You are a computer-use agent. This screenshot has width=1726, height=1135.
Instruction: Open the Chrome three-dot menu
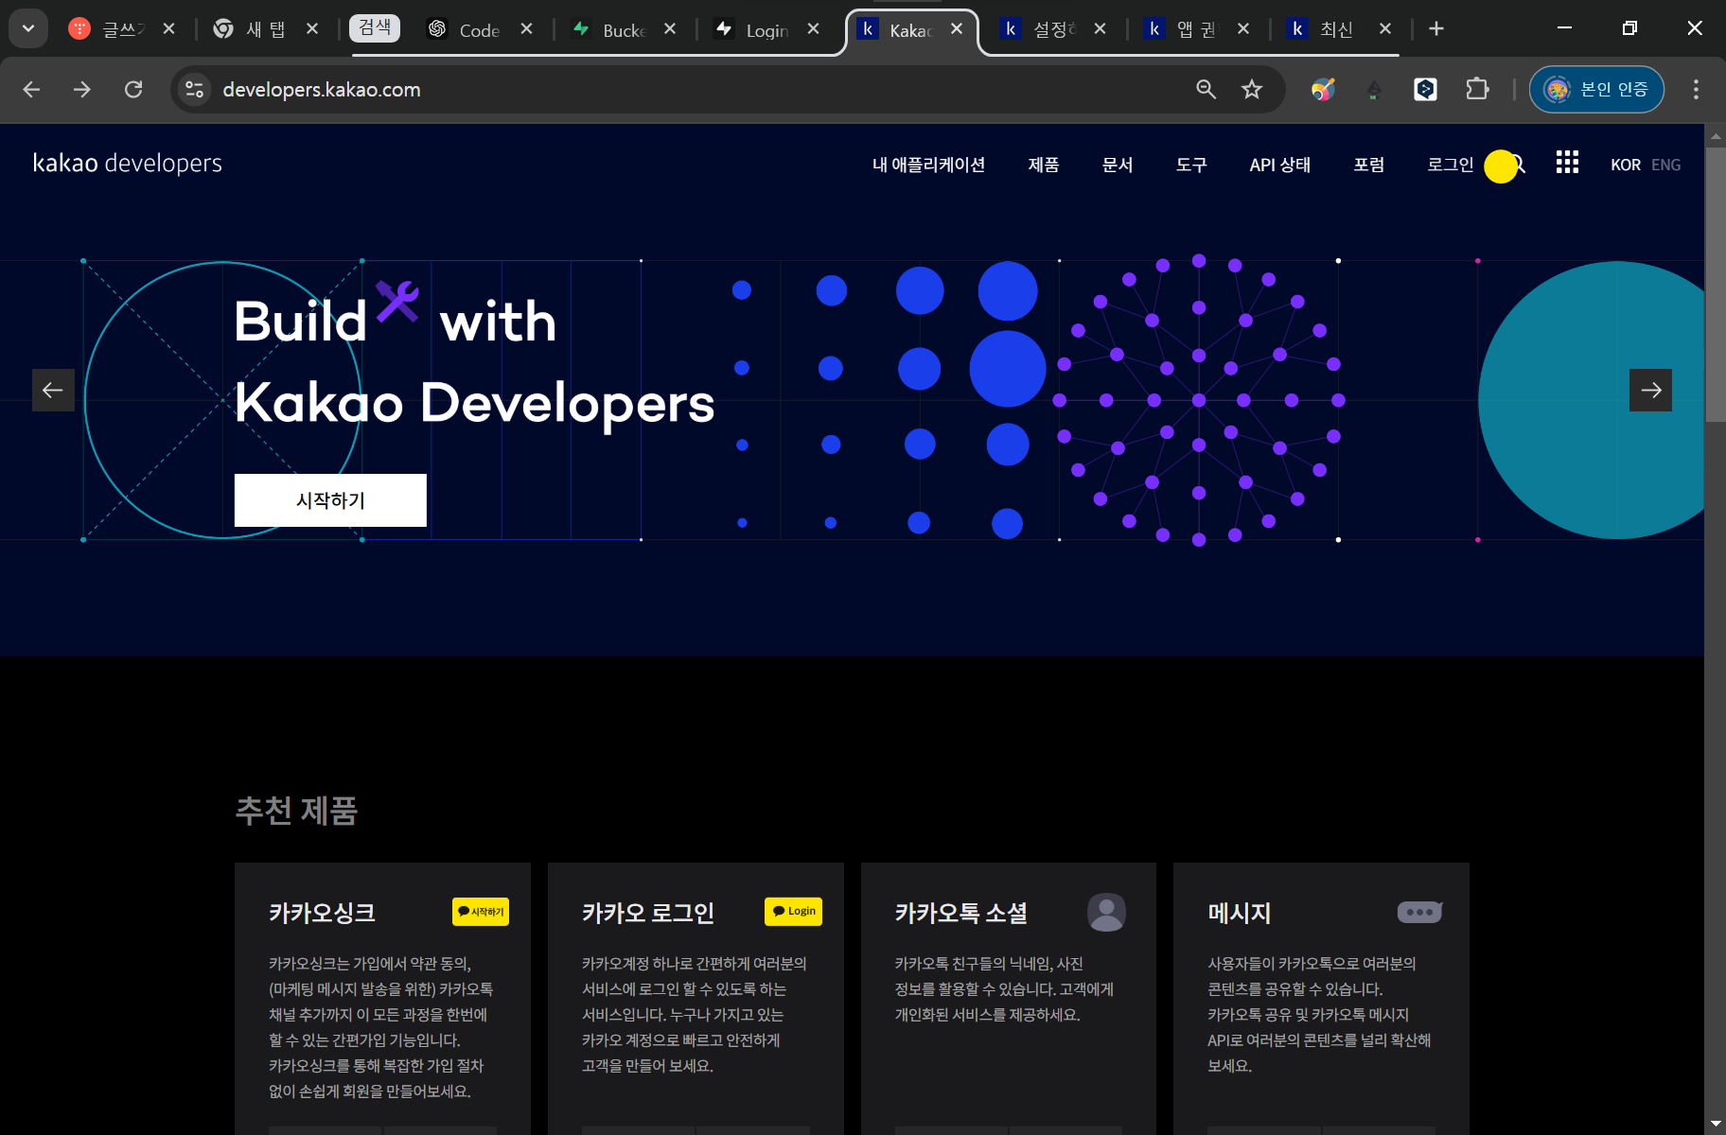pos(1696,89)
